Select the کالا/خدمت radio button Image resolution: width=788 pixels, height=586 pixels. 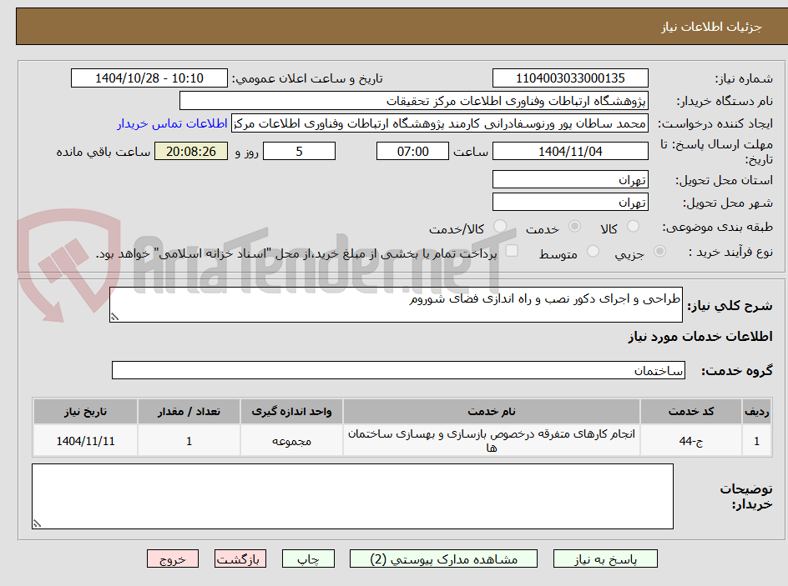500,227
